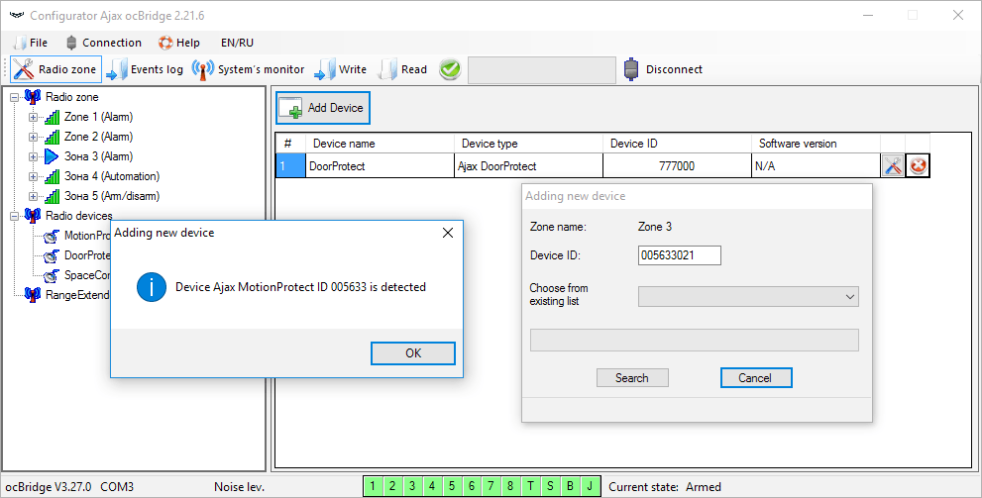Open the Events log view
Image resolution: width=982 pixels, height=498 pixels.
[x=145, y=69]
